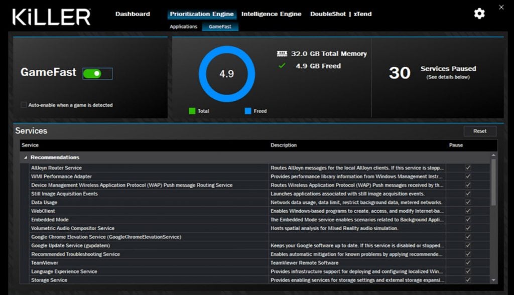Click the green Total legend swatch
514x295 pixels.
[192, 111]
